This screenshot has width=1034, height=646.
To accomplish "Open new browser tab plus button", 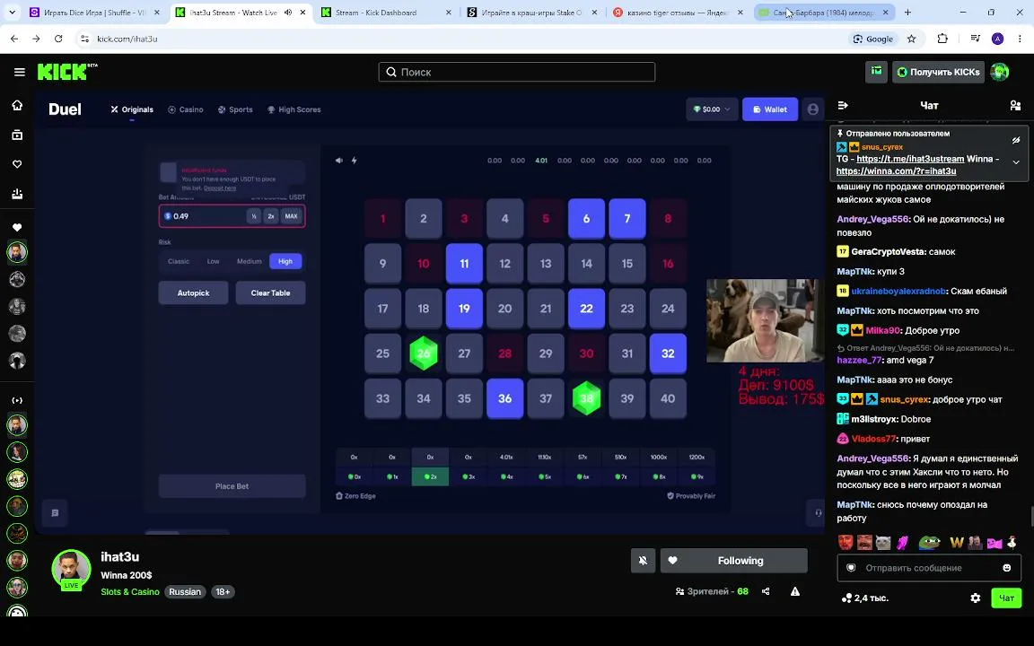I will (907, 12).
